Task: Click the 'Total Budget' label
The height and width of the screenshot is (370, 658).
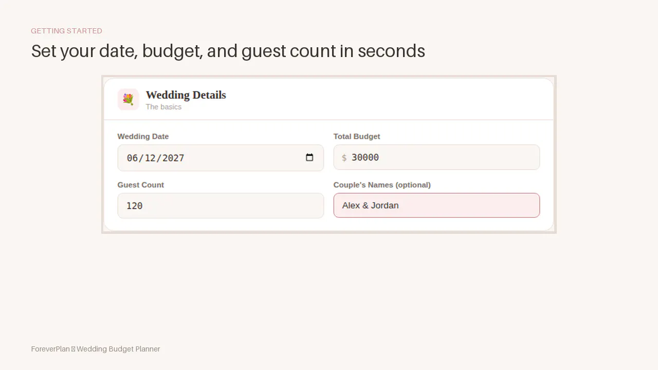Action: (357, 136)
